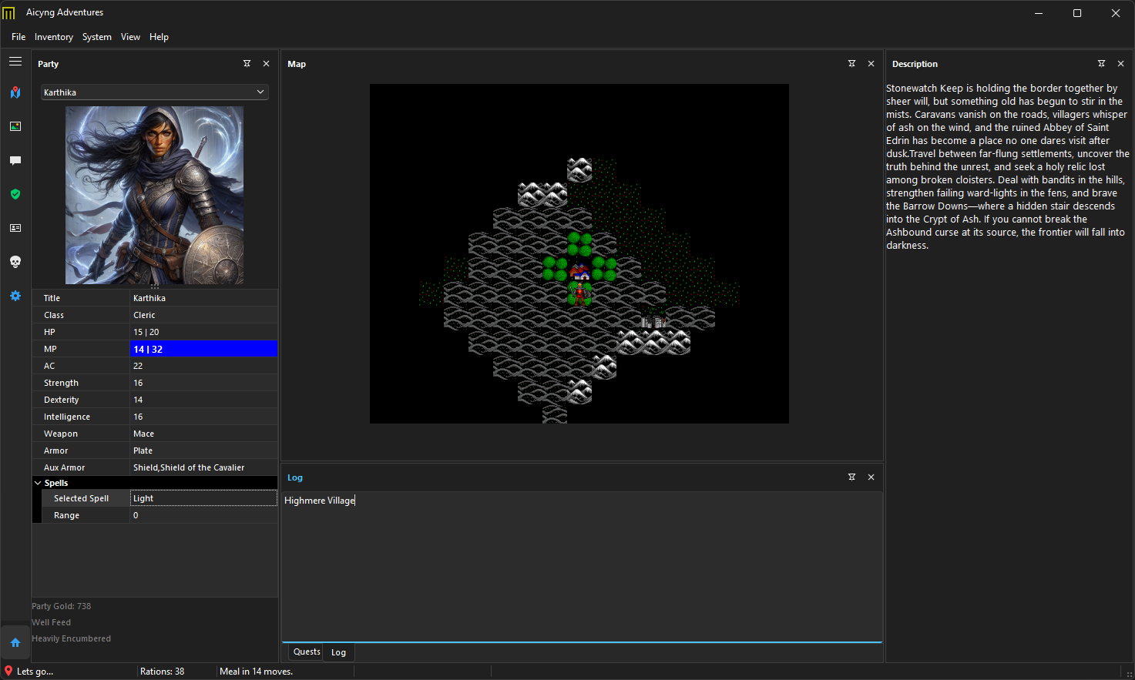This screenshot has height=680, width=1135.
Task: Toggle the pin on the Description panel
Action: tap(1101, 64)
